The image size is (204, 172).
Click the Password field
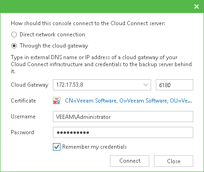tap(123, 132)
